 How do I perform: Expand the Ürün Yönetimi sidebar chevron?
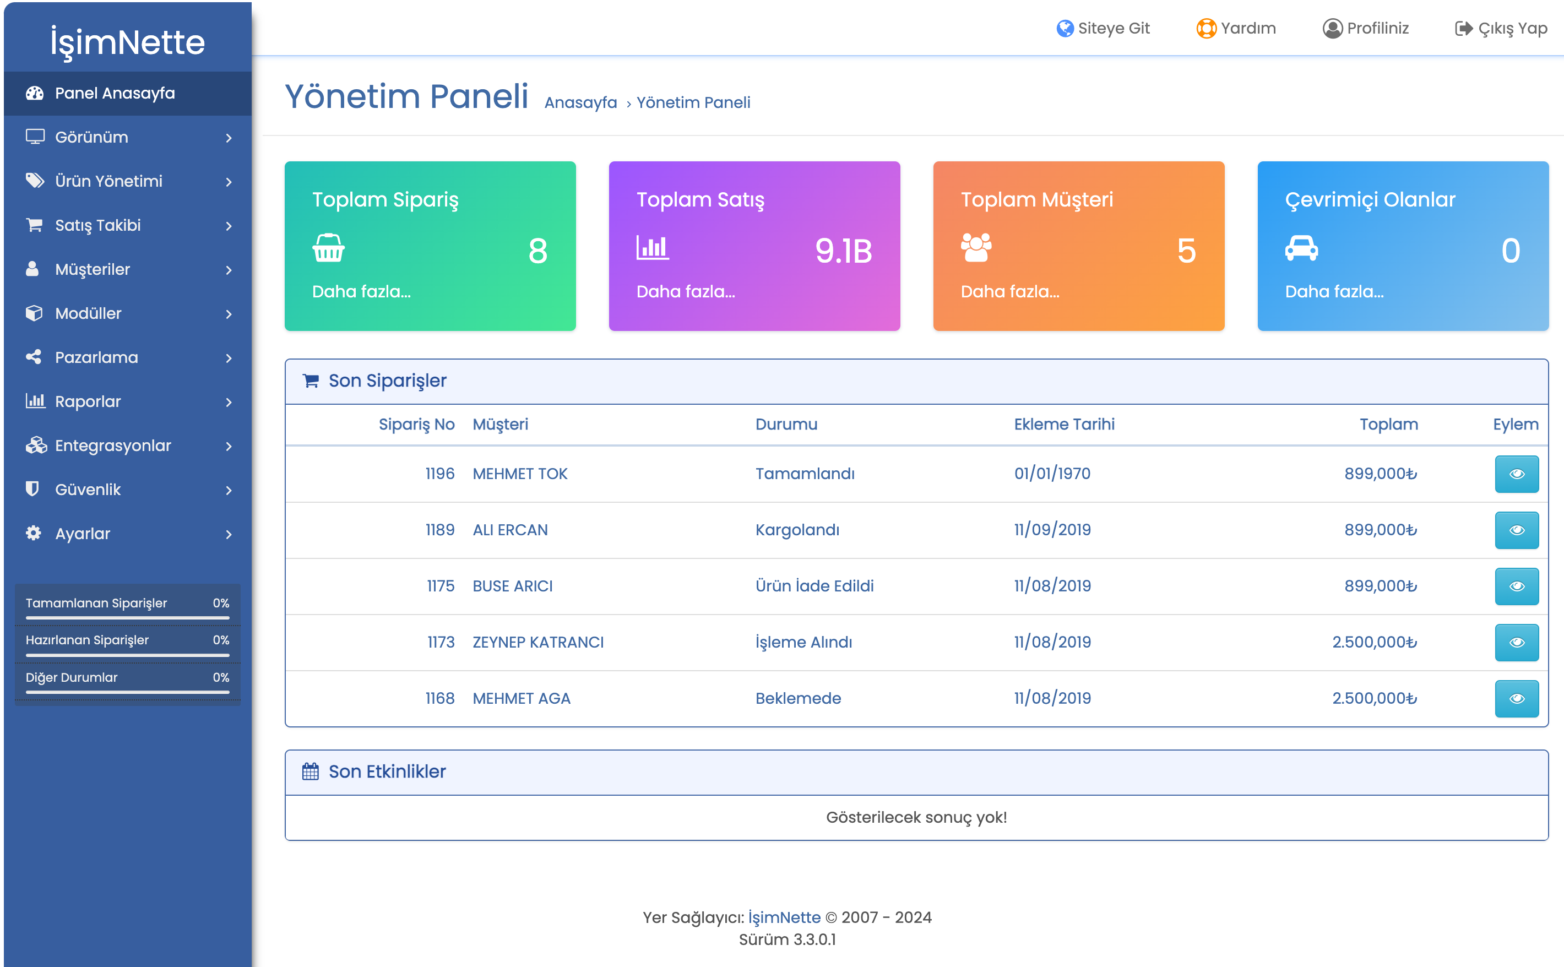[x=229, y=182]
